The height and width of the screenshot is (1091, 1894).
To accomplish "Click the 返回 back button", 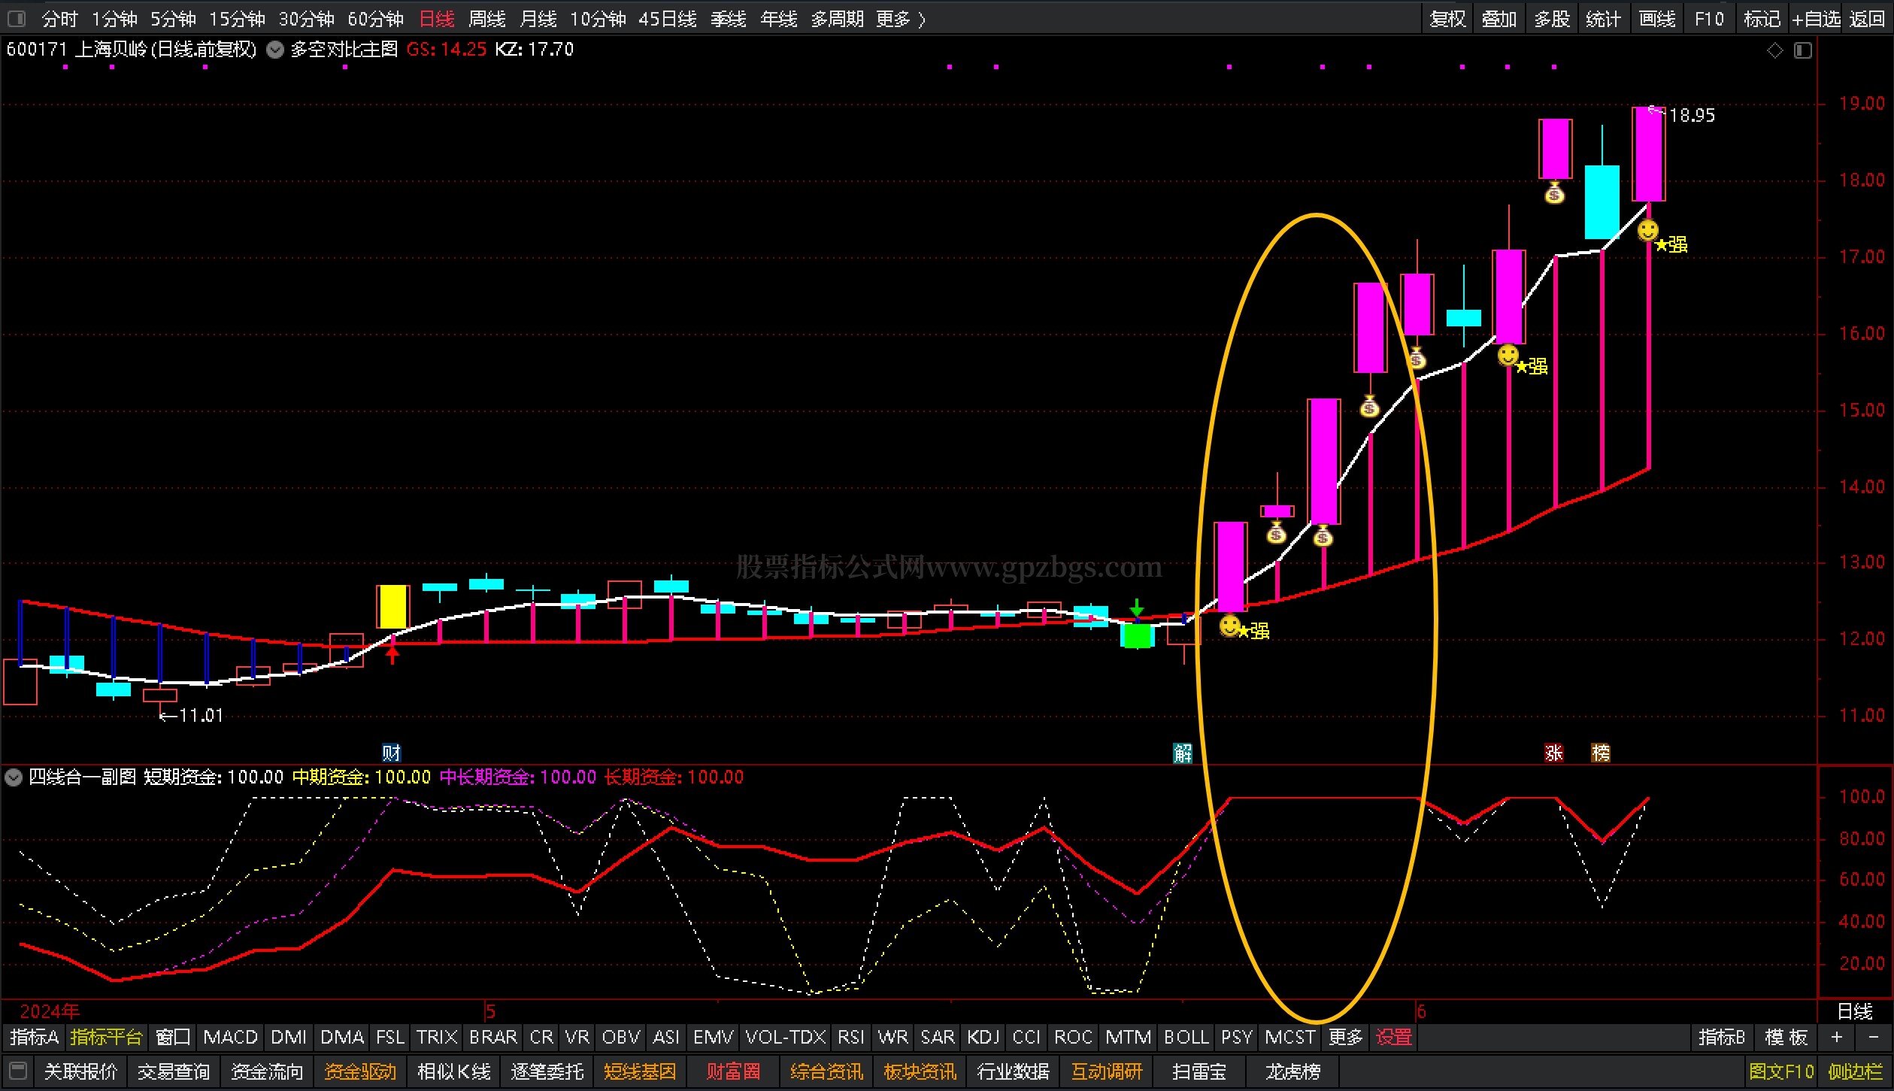I will tap(1866, 18).
